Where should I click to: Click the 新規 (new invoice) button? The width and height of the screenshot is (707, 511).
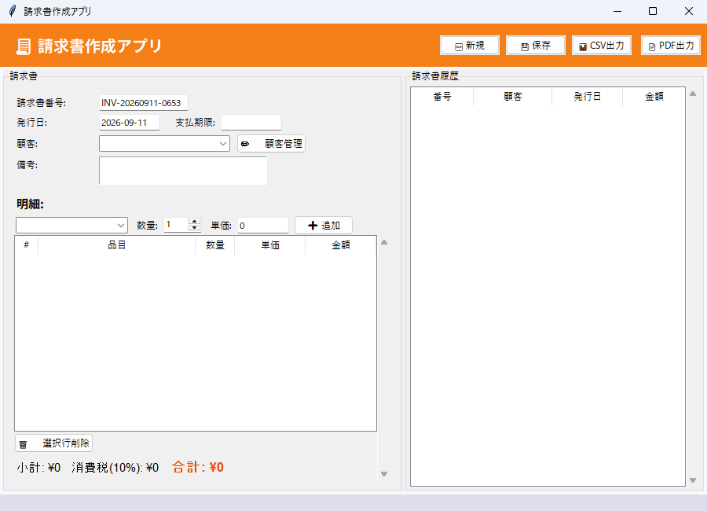[x=470, y=46]
